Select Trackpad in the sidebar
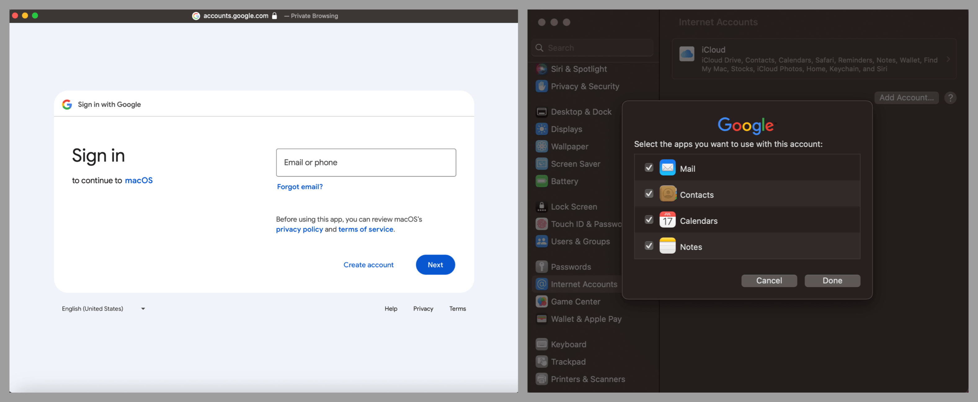The height and width of the screenshot is (402, 978). (568, 362)
